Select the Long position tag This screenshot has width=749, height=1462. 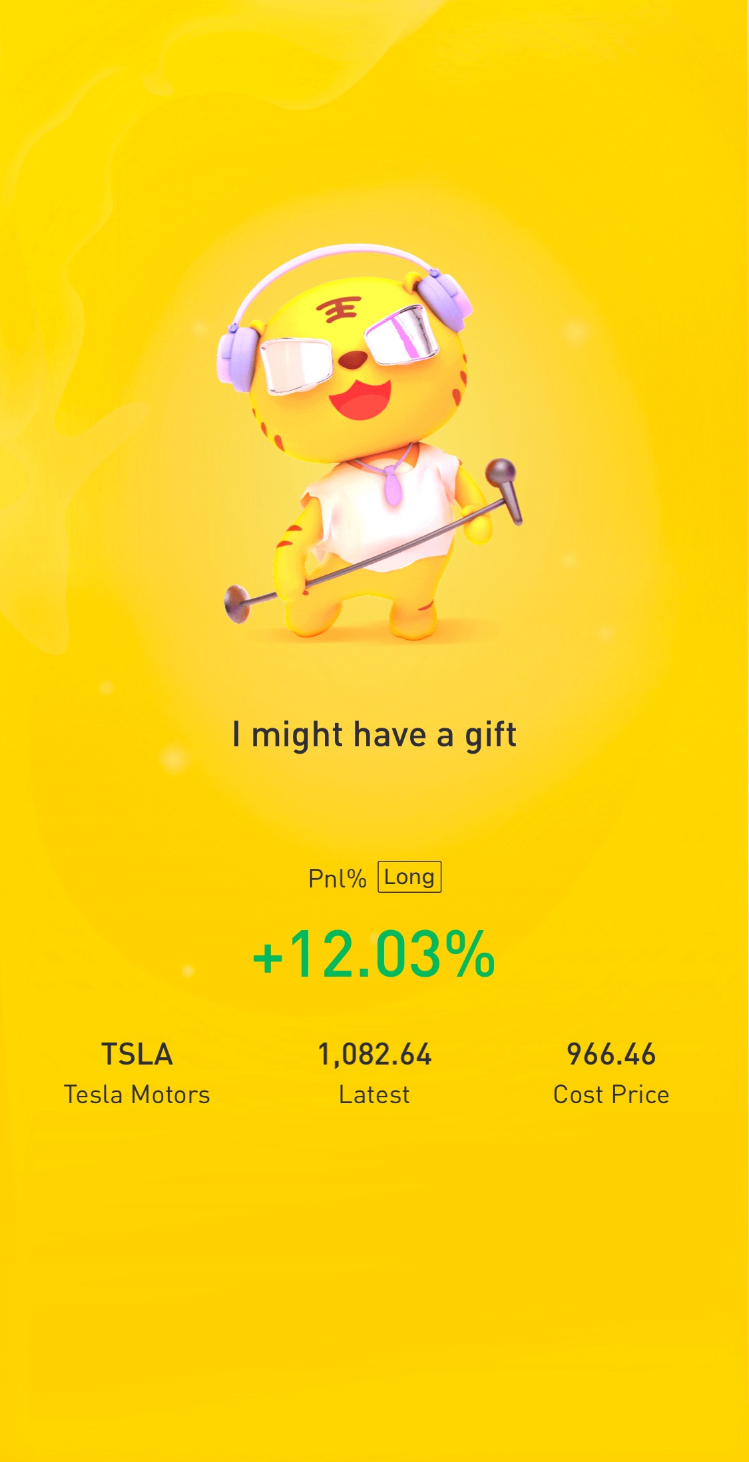(x=409, y=877)
